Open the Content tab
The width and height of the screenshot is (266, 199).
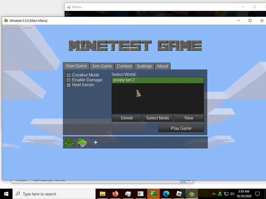click(124, 66)
